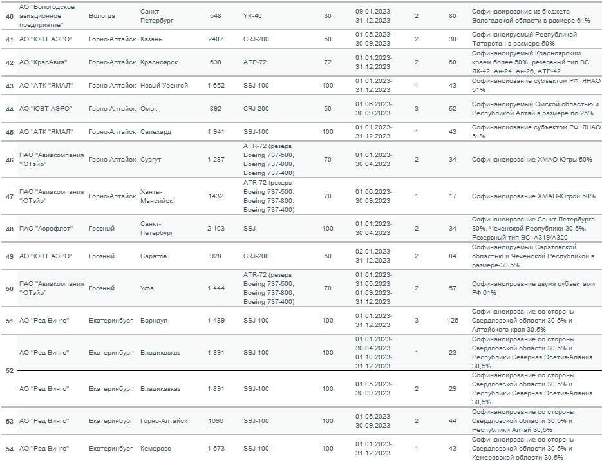The width and height of the screenshot is (602, 461).
Task: Click date range '01.05.2023-30.09.2023' in row 41
Action: pyautogui.click(x=373, y=39)
